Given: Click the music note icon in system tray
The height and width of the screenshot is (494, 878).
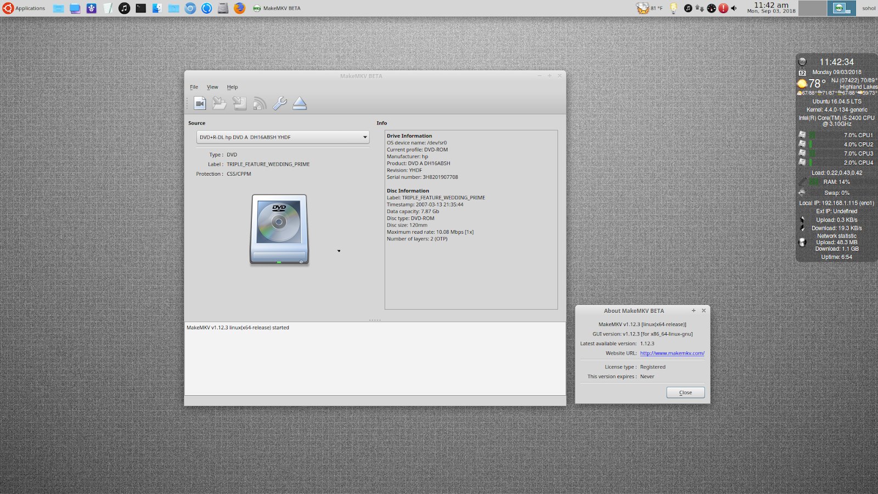Looking at the screenshot, I should [688, 8].
